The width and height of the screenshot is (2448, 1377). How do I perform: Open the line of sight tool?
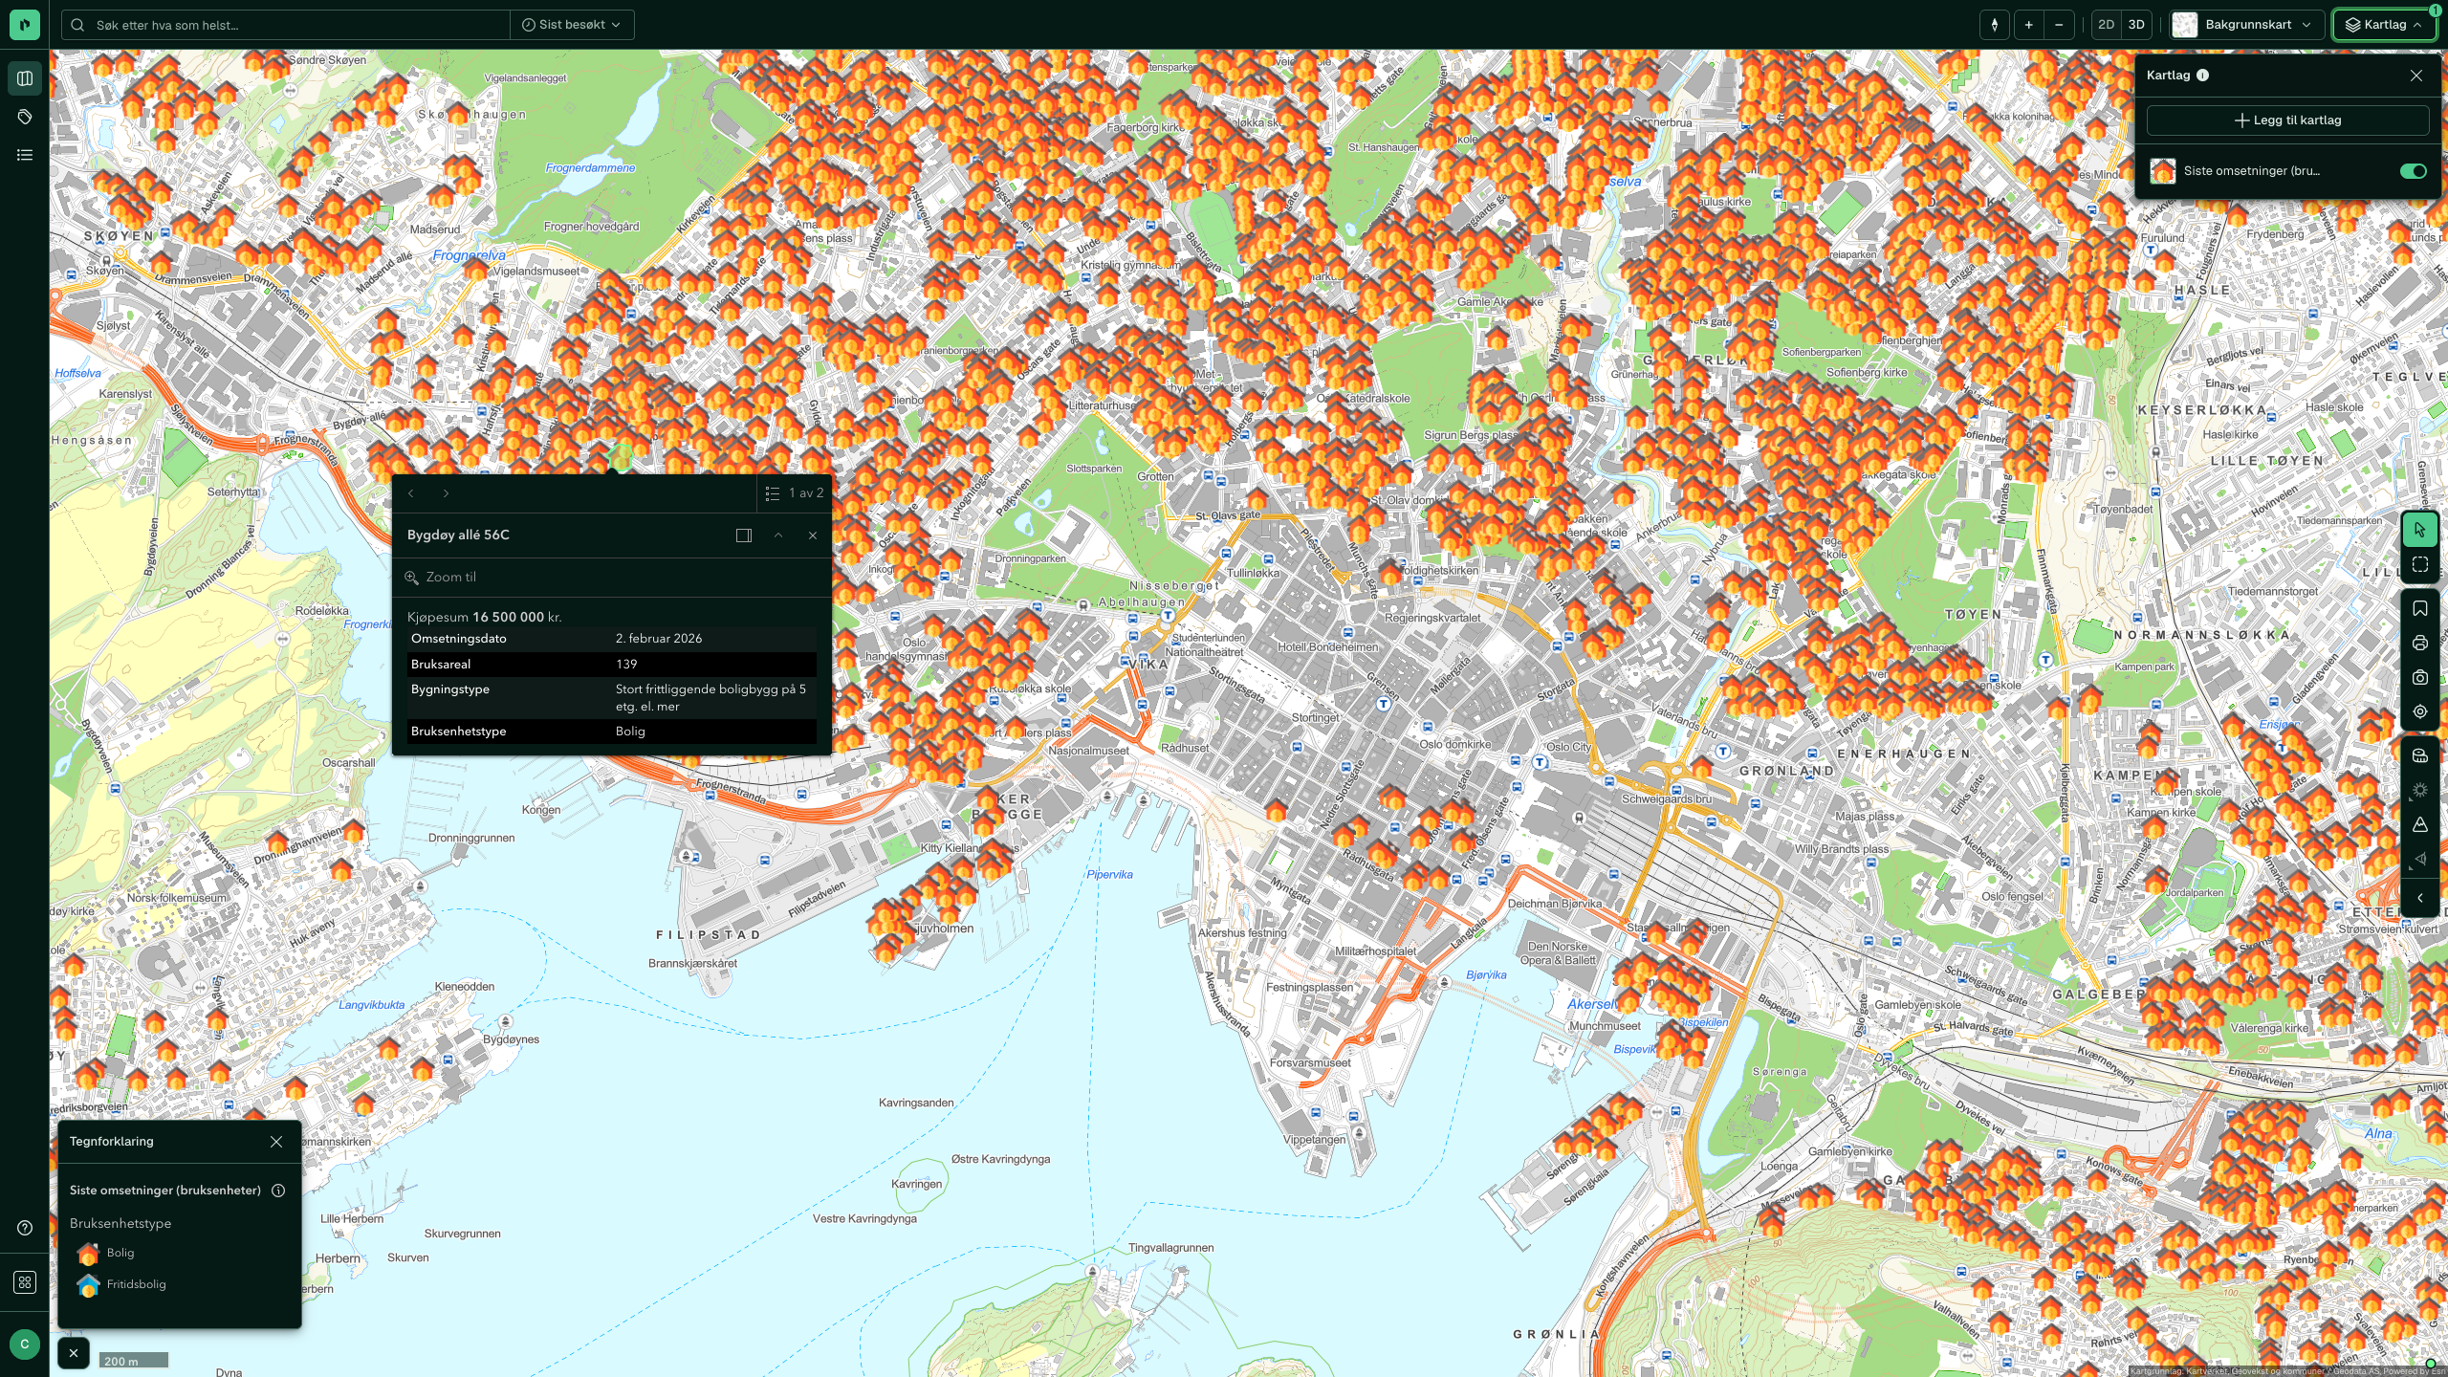coord(2420,859)
